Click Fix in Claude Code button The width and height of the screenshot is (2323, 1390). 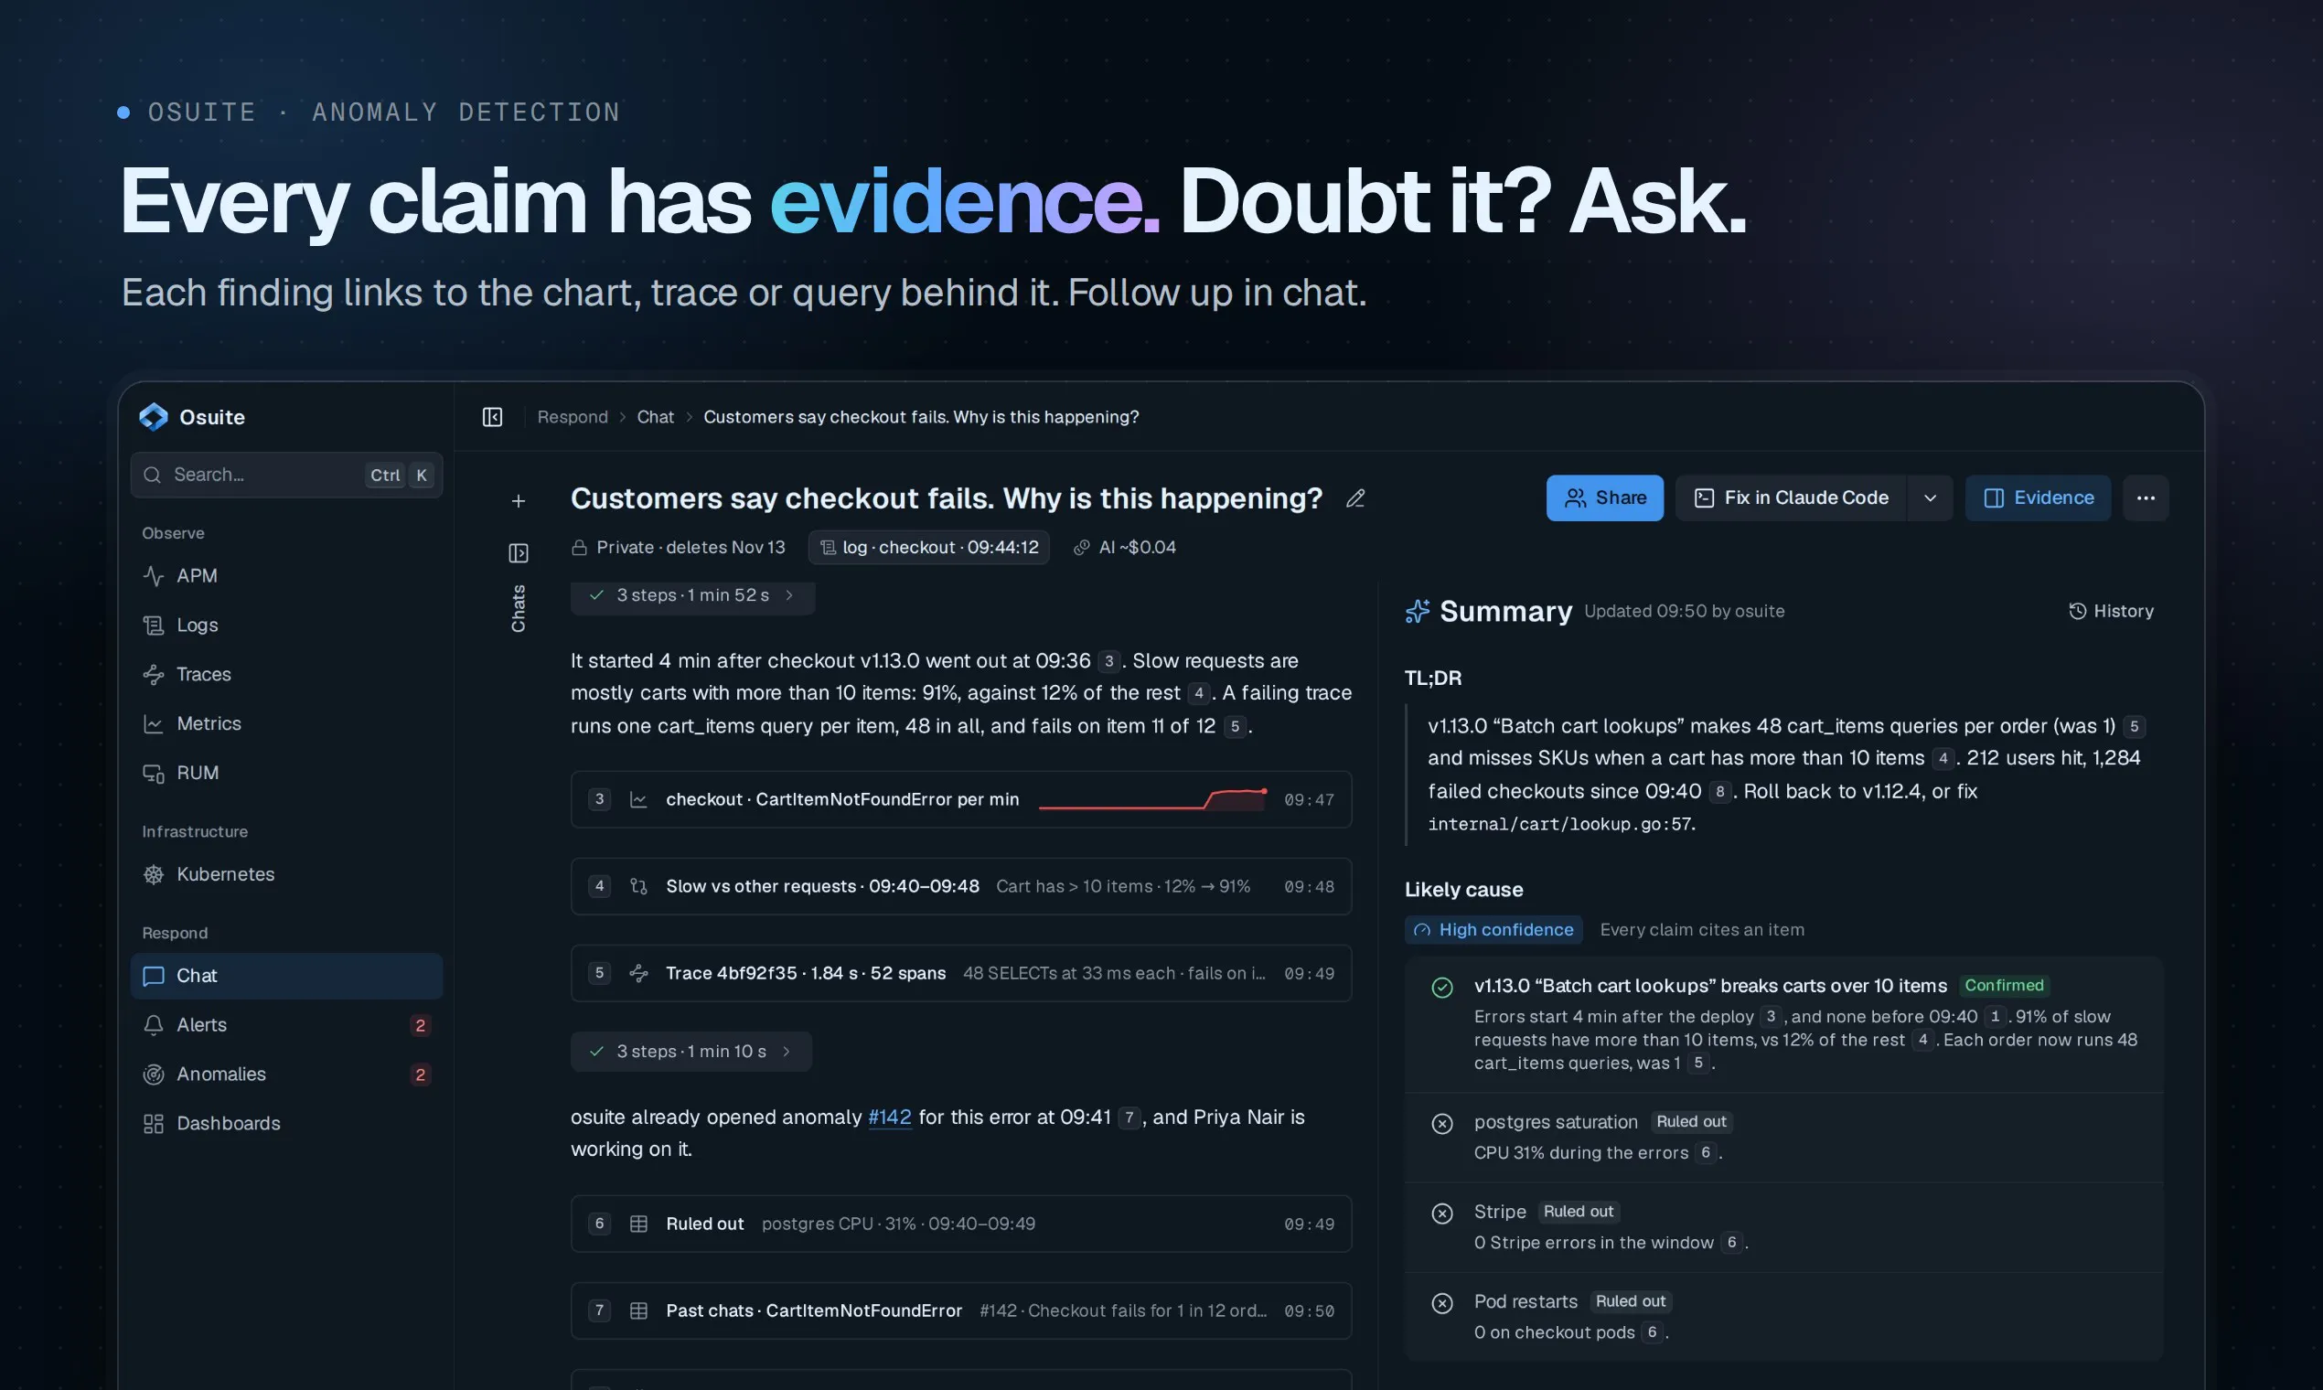[x=1790, y=498]
